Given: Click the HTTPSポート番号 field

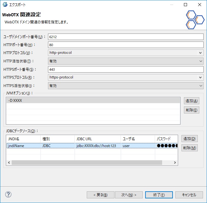Looking at the screenshot, I should pos(126,70).
